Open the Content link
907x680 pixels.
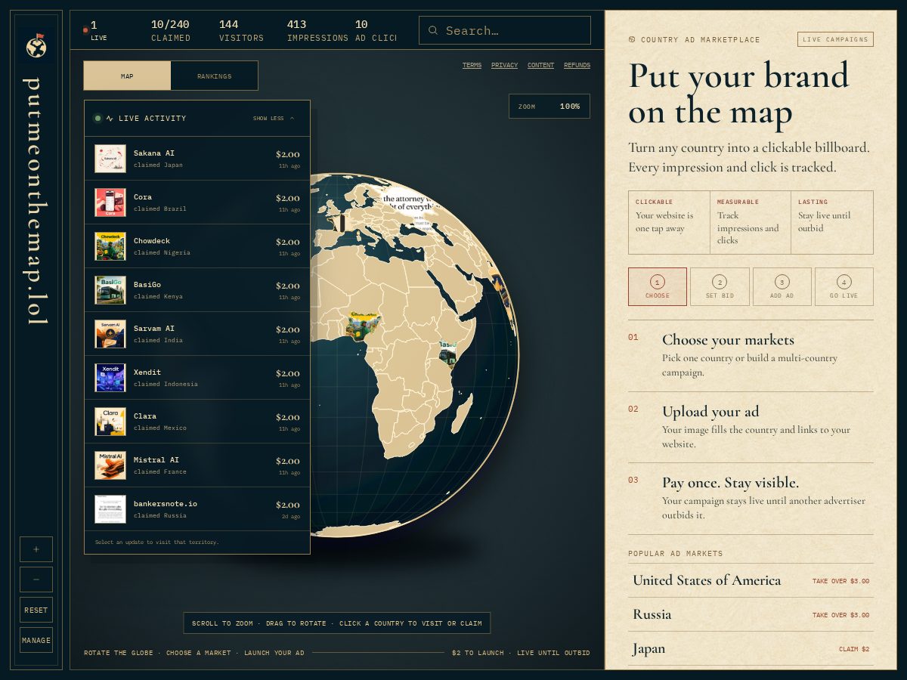(x=540, y=66)
